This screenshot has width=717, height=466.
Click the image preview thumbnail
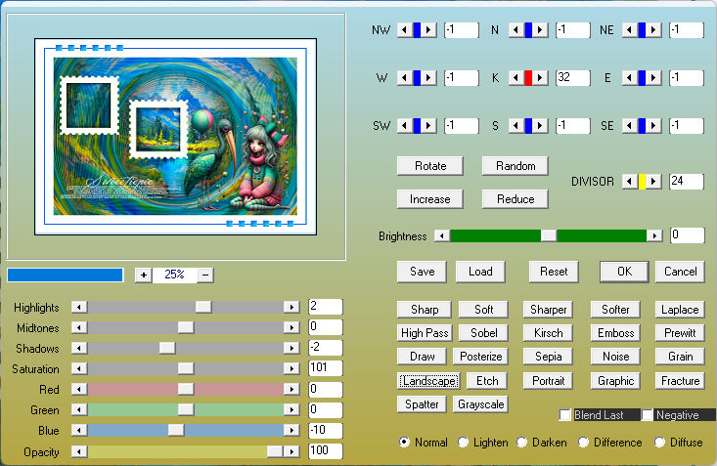tap(175, 137)
